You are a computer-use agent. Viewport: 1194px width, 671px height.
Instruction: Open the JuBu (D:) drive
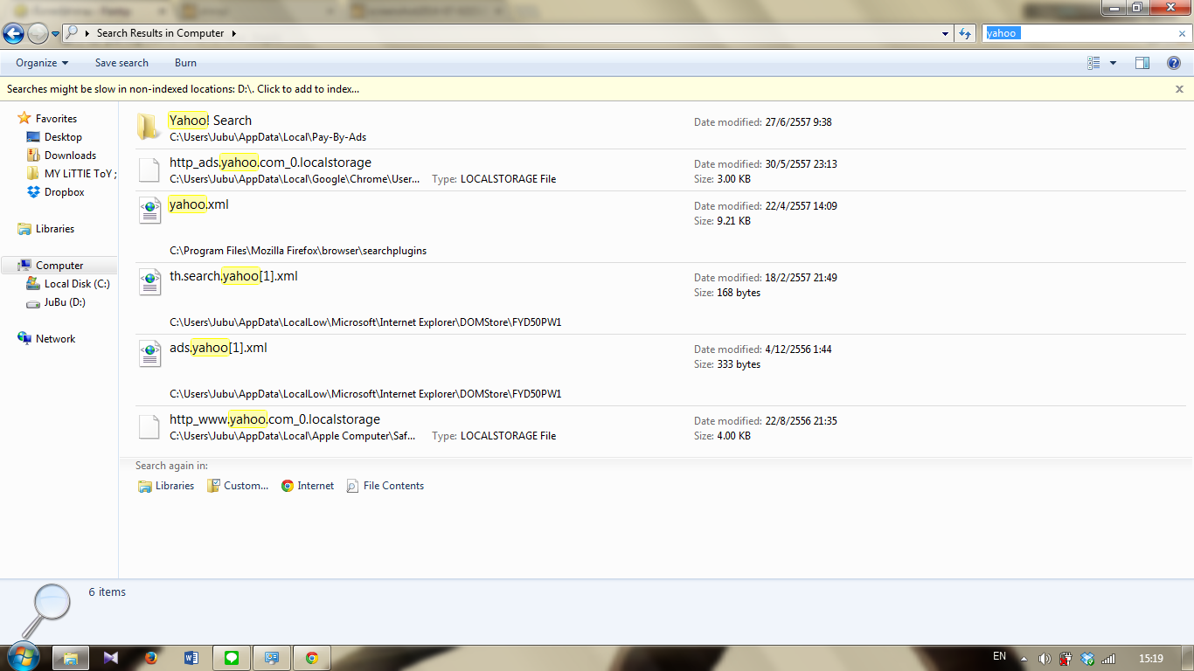65,302
